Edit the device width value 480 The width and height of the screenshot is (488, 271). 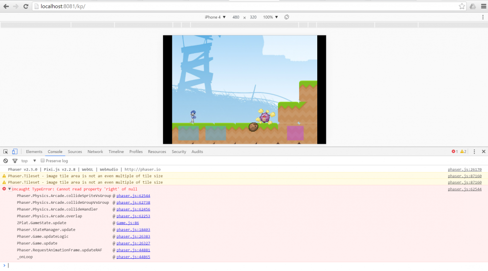(x=236, y=17)
